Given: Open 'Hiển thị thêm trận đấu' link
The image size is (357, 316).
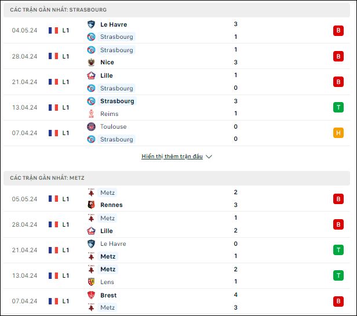Looking at the screenshot, I should (x=172, y=157).
